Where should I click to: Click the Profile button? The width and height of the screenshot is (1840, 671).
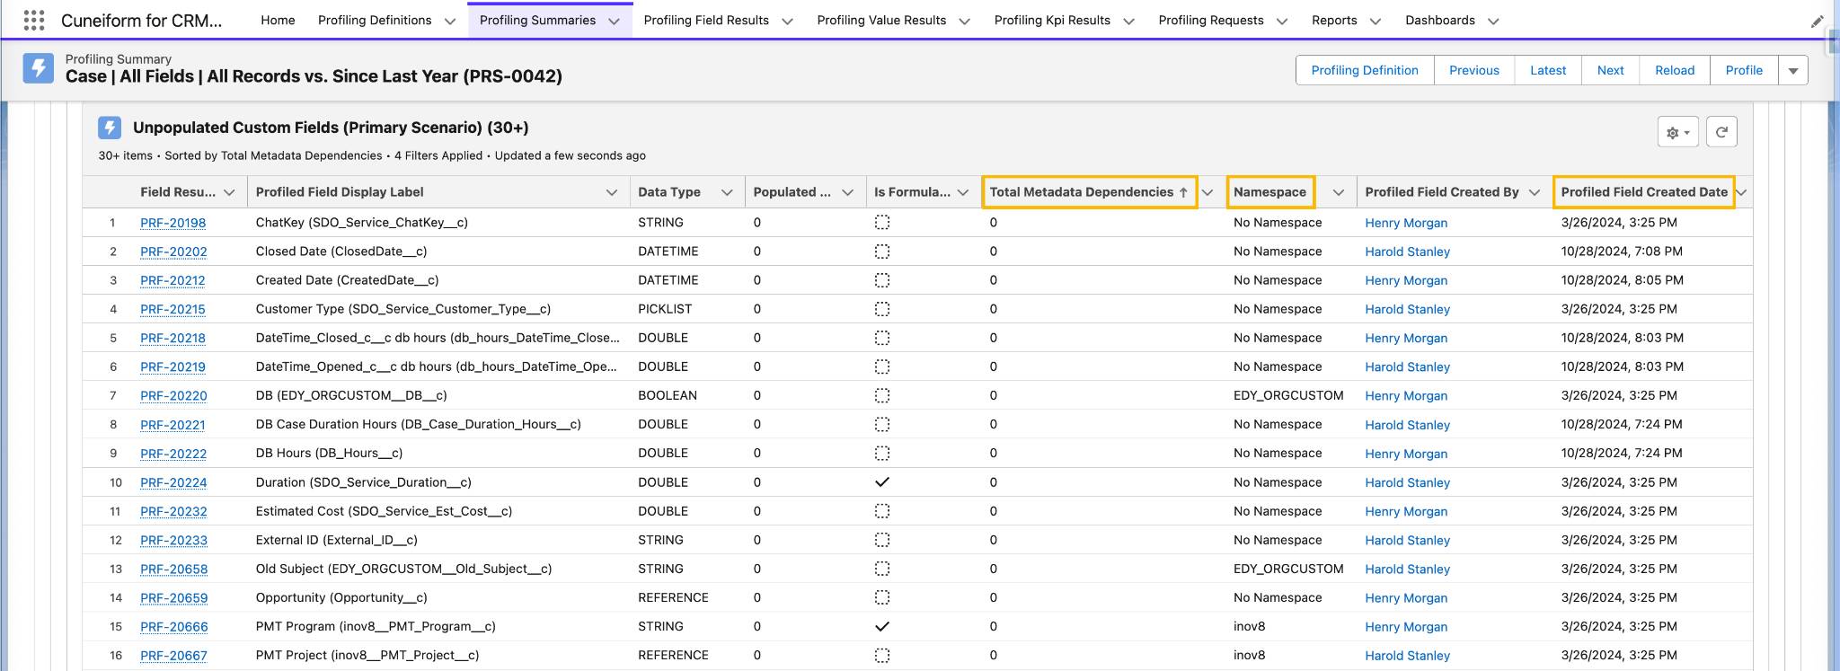(1744, 70)
